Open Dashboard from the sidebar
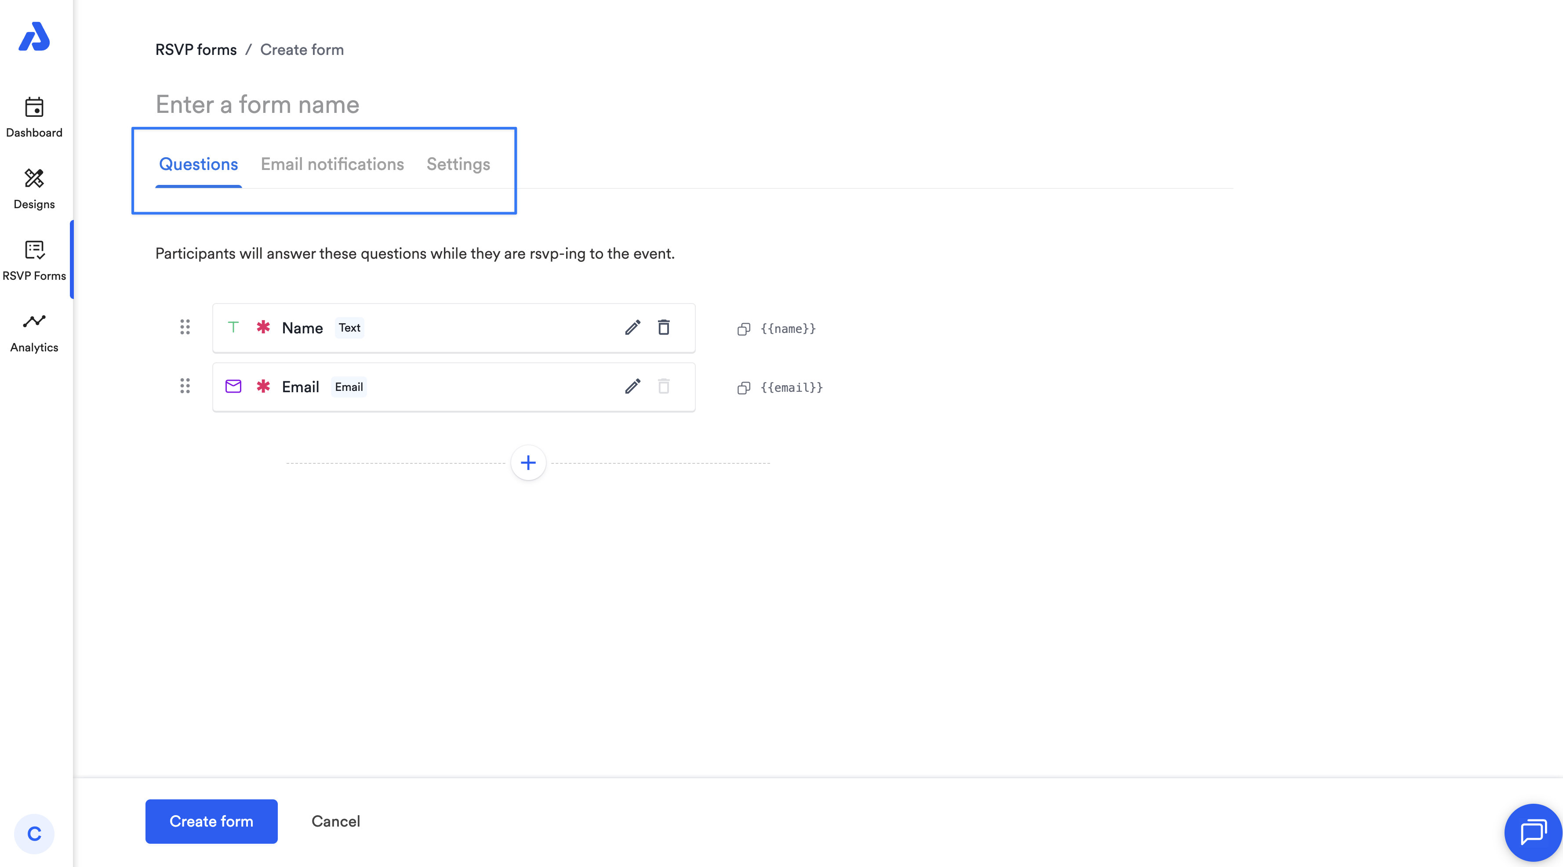 pyautogui.click(x=34, y=118)
